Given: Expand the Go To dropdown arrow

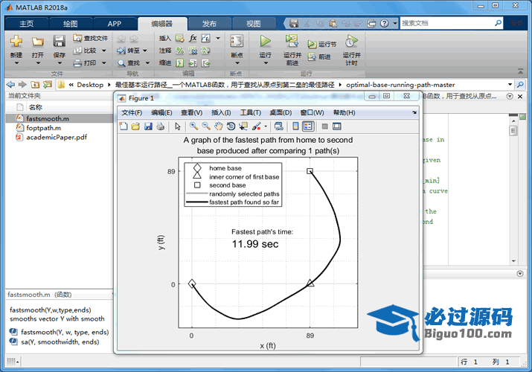Looking at the screenshot, I should tap(145, 51).
